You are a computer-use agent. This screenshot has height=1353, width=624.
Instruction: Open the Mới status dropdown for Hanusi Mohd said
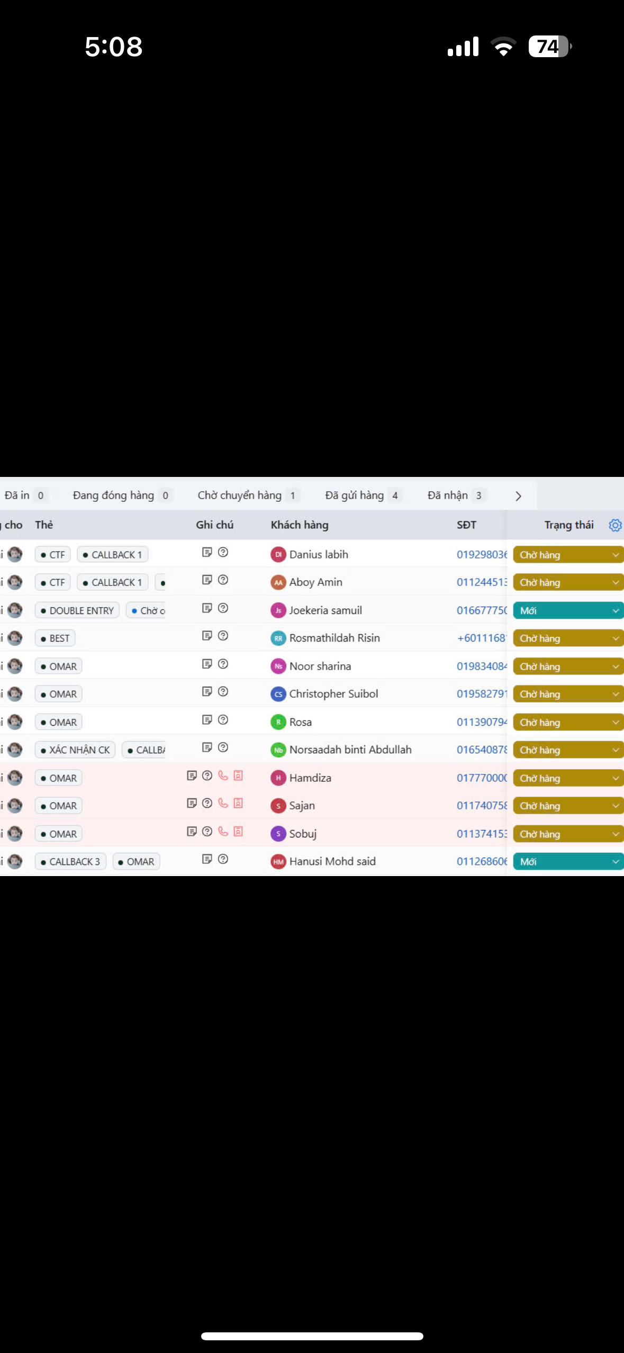tap(568, 862)
